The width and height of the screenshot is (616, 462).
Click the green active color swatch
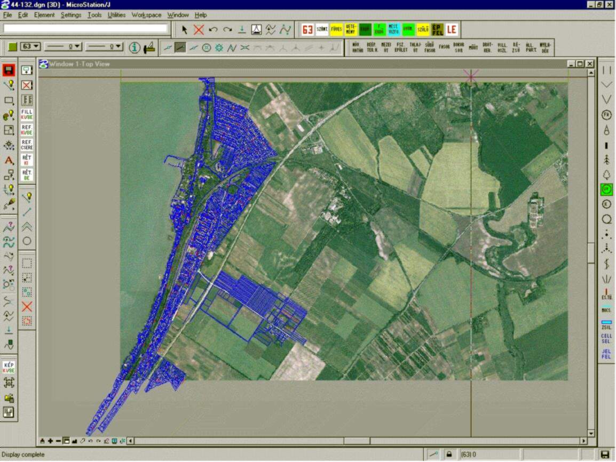tap(12, 47)
